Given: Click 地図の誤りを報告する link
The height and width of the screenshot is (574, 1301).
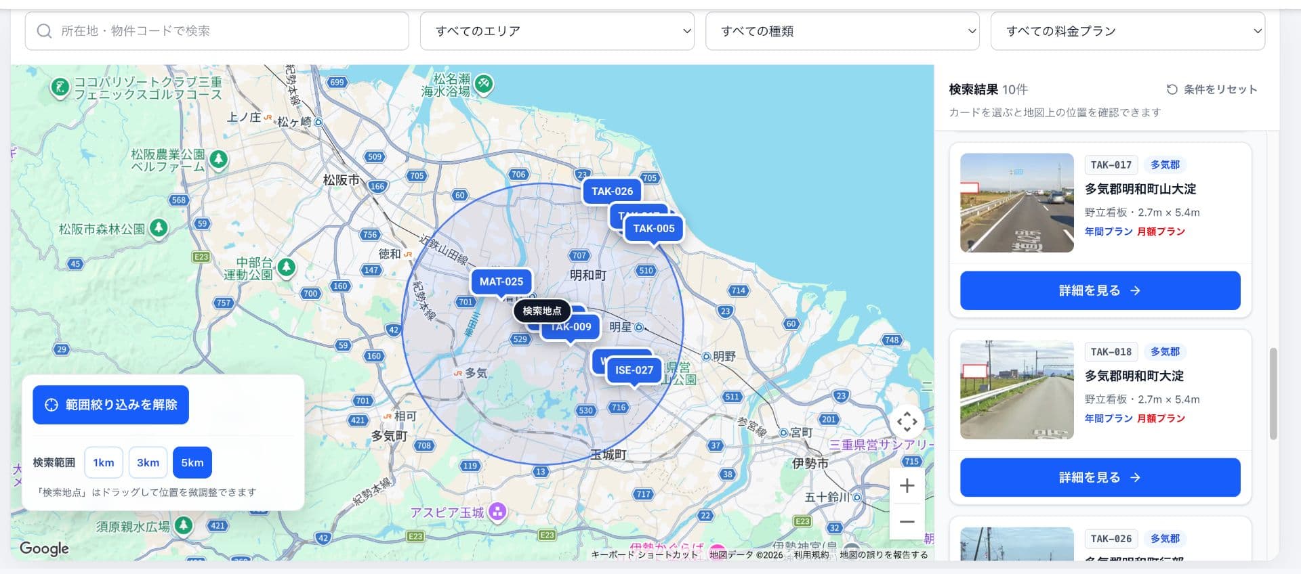Looking at the screenshot, I should click(x=884, y=555).
